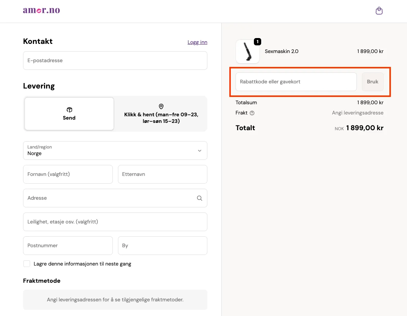The width and height of the screenshot is (407, 316).
Task: Click the shipping info question mark icon
Action: (252, 113)
